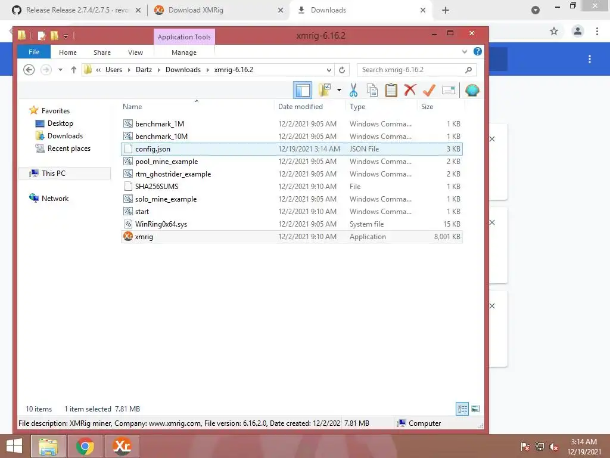610x458 pixels.
Task: Open the recent locations dropdown arrow
Action: (60, 70)
